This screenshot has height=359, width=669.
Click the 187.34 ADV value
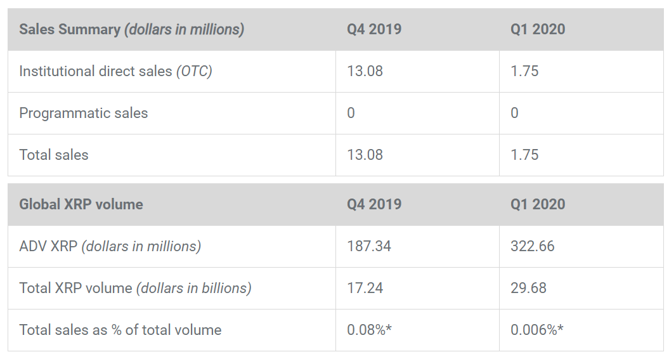[369, 246]
